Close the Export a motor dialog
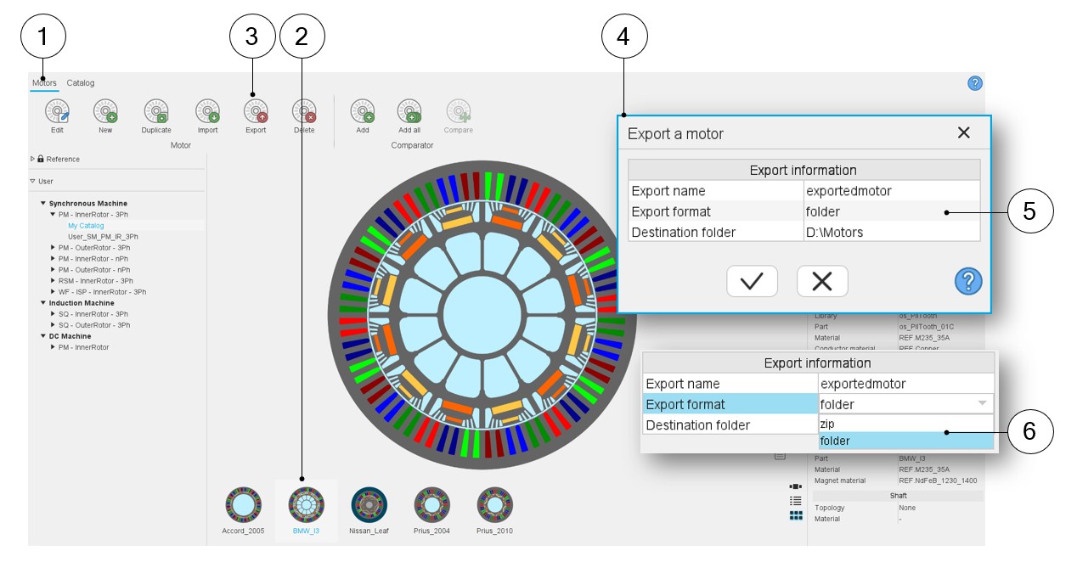This screenshot has width=1077, height=562. tap(963, 132)
